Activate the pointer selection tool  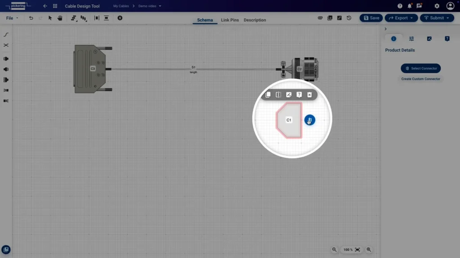[50, 18]
